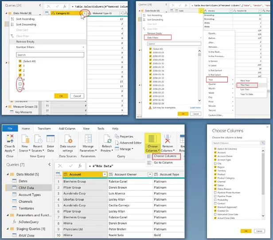
Task: Collapse the Parameters and Funct... folder
Action: tap(8, 215)
